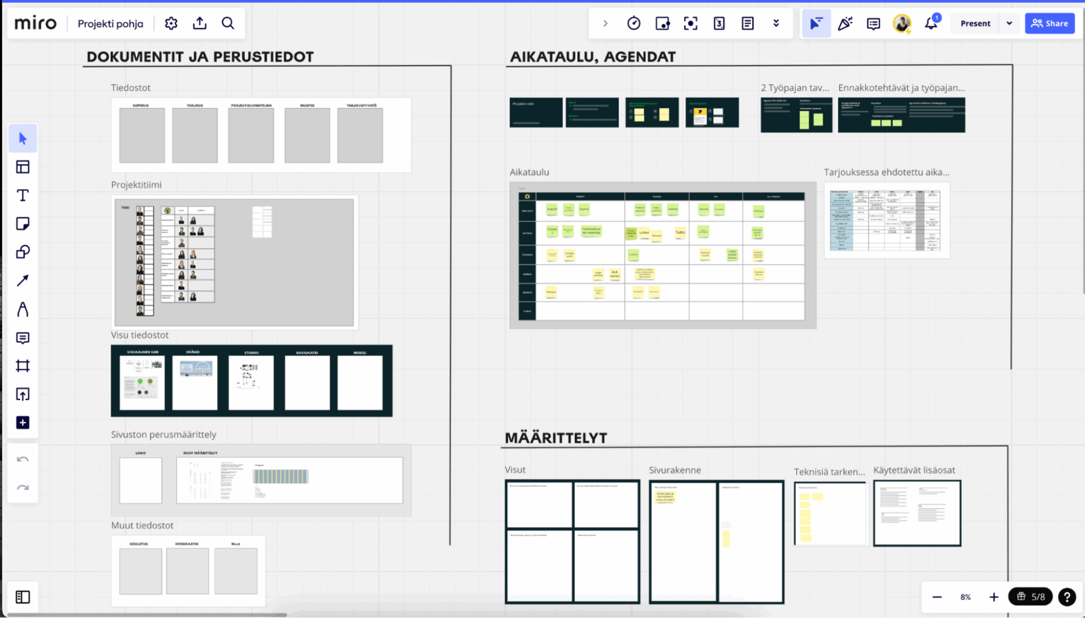Viewport: 1085px width, 618px height.
Task: Select the Muut tiedostot frame title
Action: 142,525
